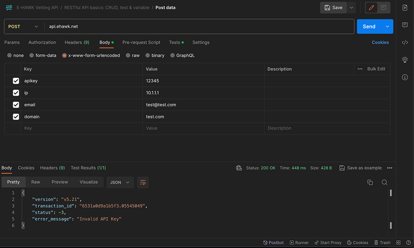Open Trash from the status bar
The image size is (414, 248).
click(382, 243)
